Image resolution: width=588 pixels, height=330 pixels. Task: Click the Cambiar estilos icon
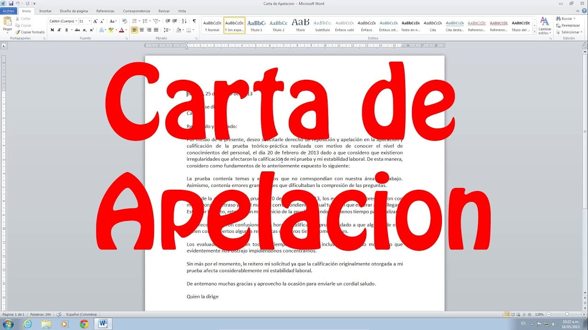(544, 25)
